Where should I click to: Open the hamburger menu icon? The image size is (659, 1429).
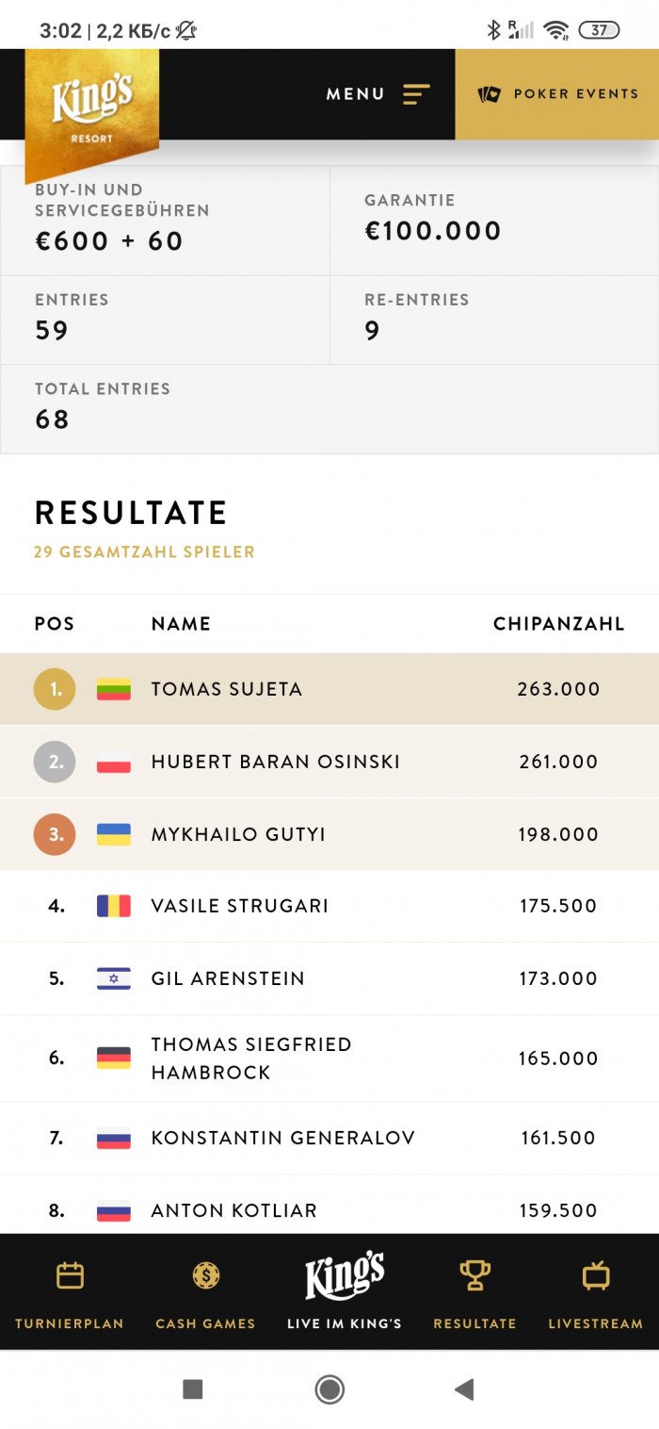point(416,94)
